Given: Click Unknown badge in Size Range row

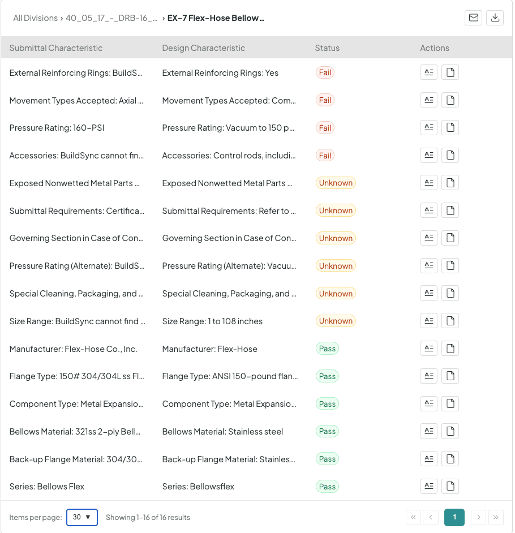Looking at the screenshot, I should 336,321.
